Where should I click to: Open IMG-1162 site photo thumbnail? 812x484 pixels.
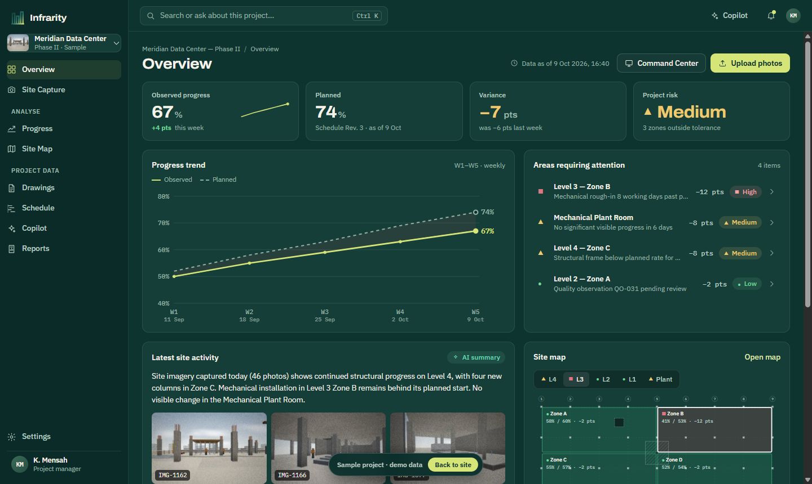click(209, 448)
